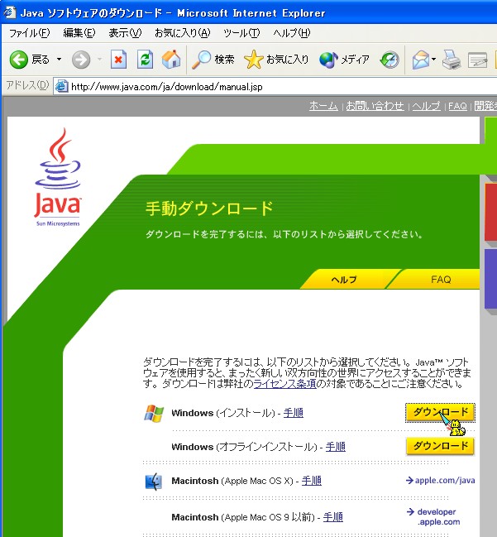Open the ツール(T) menu

coord(241,33)
